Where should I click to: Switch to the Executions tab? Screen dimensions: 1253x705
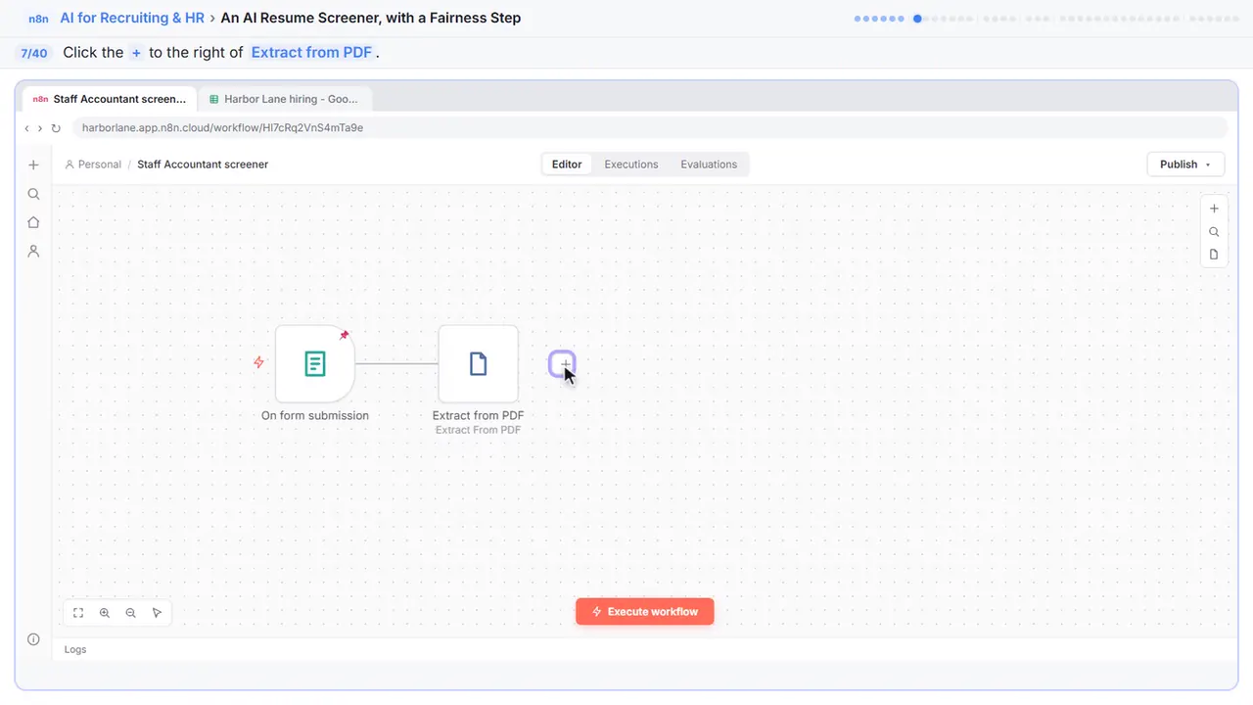point(631,164)
